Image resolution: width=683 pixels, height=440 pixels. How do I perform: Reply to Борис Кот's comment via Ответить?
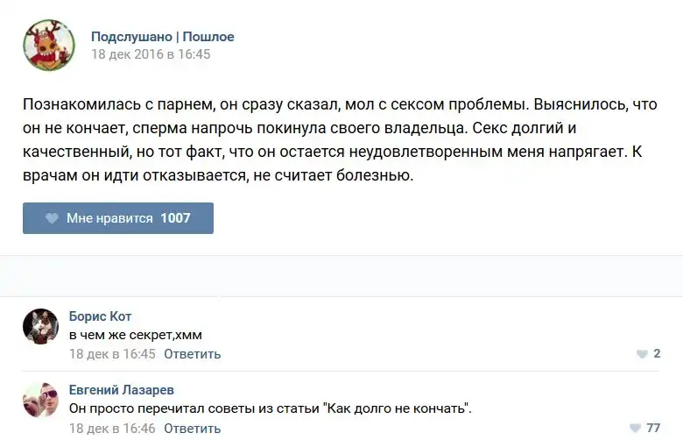192,354
